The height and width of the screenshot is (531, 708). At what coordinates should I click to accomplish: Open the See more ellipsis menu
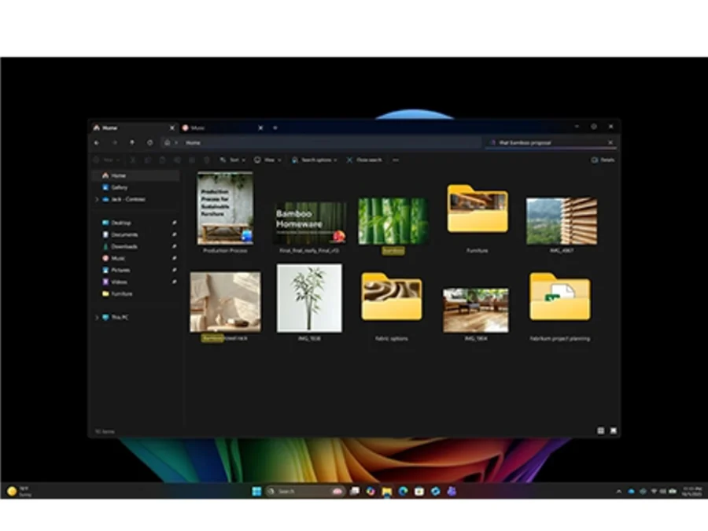pyautogui.click(x=396, y=160)
